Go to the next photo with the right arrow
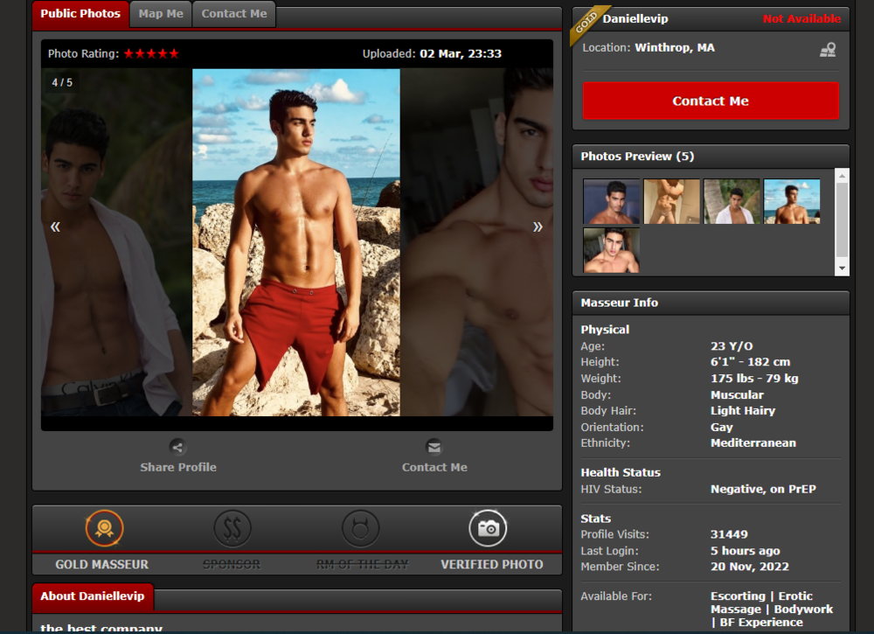 coord(538,226)
